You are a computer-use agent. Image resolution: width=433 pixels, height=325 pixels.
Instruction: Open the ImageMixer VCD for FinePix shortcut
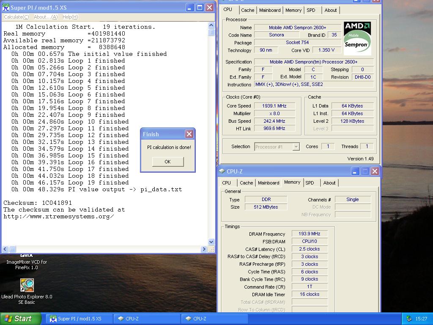point(27,262)
